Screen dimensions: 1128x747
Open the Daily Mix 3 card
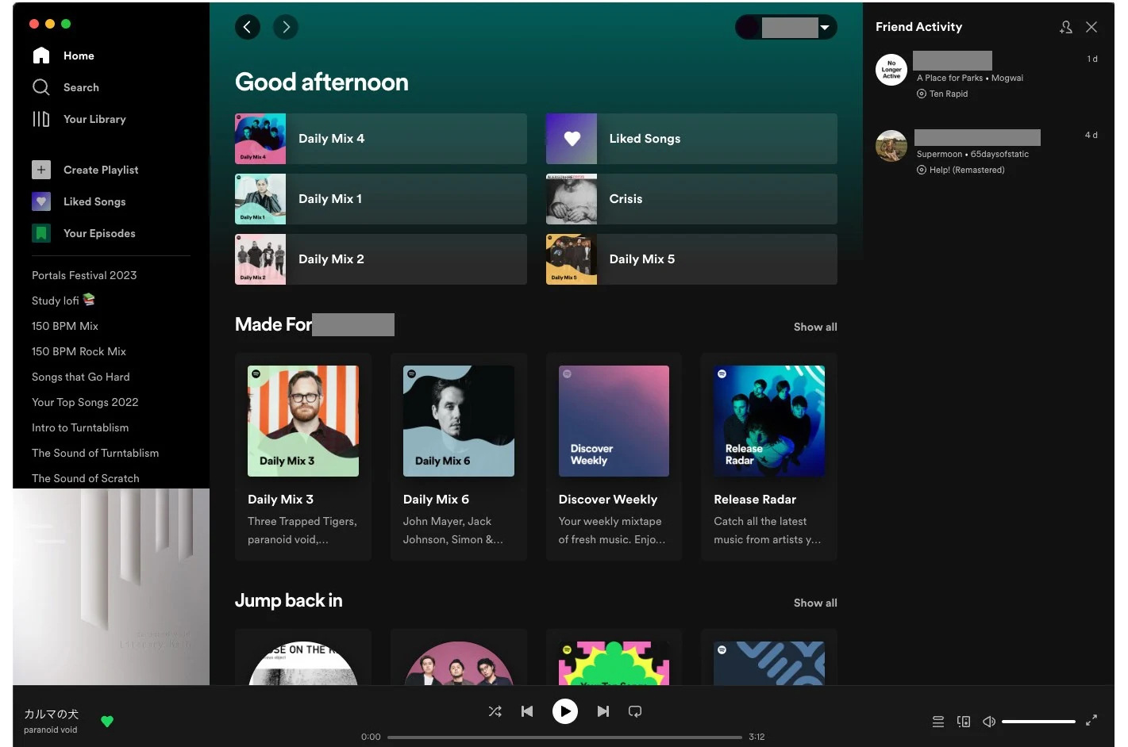(303, 457)
